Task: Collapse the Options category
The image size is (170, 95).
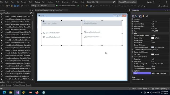Action: pyautogui.click(x=132, y=71)
